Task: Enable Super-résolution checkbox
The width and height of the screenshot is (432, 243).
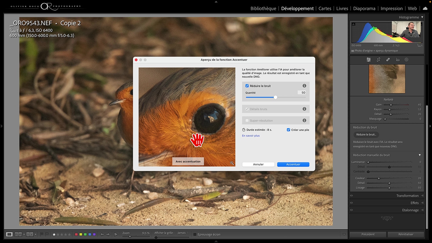Action: pos(247,121)
